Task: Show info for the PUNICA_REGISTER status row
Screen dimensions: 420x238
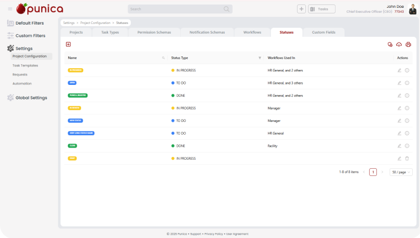Action: coord(407,96)
